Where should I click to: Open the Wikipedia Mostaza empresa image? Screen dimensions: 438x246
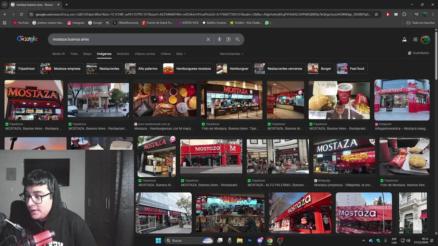[x=344, y=156]
